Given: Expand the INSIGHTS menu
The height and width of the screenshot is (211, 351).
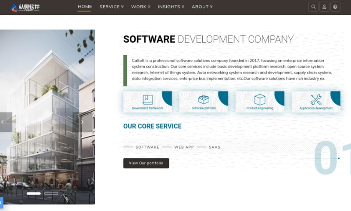Looking at the screenshot, I should tap(171, 7).
